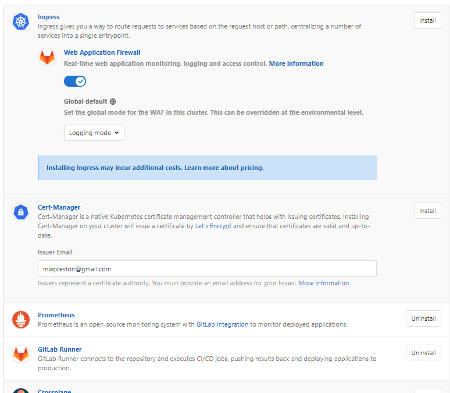Open More information link for WAF

coord(296,63)
